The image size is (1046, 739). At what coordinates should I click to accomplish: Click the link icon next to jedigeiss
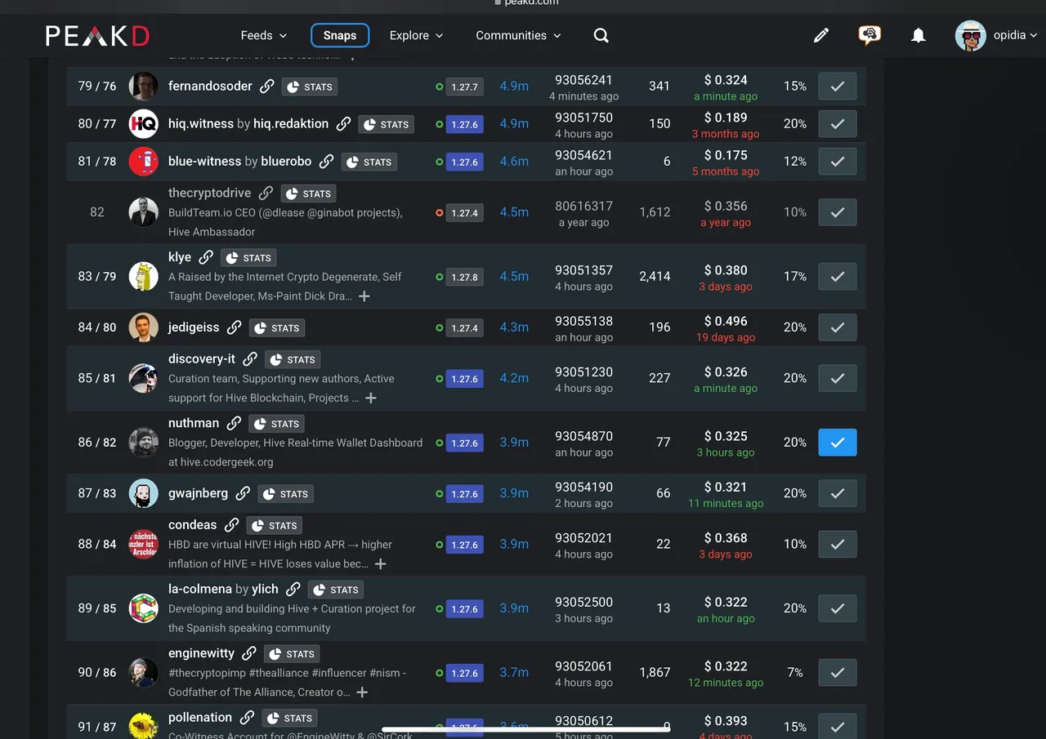point(235,327)
